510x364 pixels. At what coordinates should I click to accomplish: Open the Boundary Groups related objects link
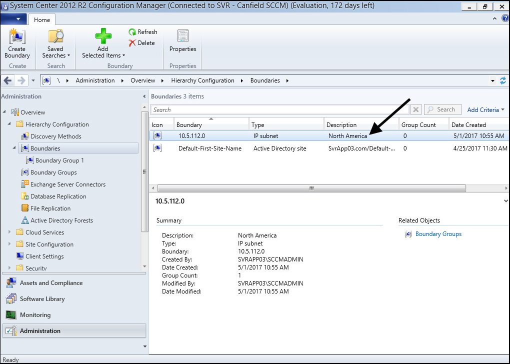438,234
